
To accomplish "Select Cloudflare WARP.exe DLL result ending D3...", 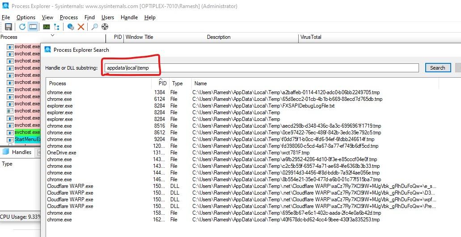I will pos(242,193).
